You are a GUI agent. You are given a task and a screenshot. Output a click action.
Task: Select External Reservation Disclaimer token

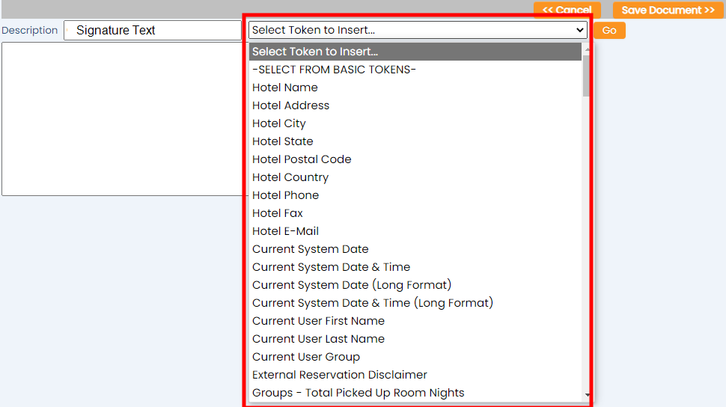pos(415,375)
